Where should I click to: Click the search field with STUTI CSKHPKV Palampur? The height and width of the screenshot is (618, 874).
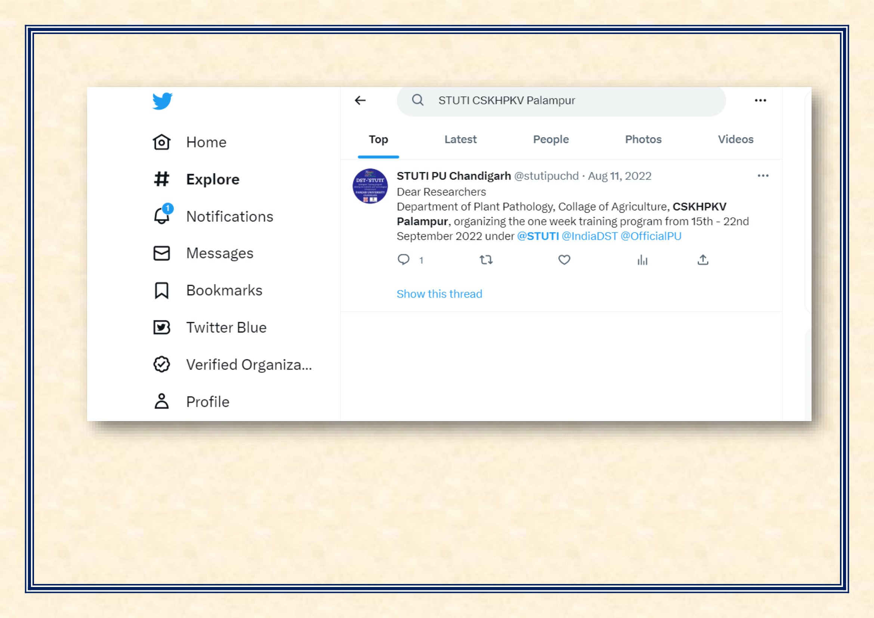click(x=561, y=101)
